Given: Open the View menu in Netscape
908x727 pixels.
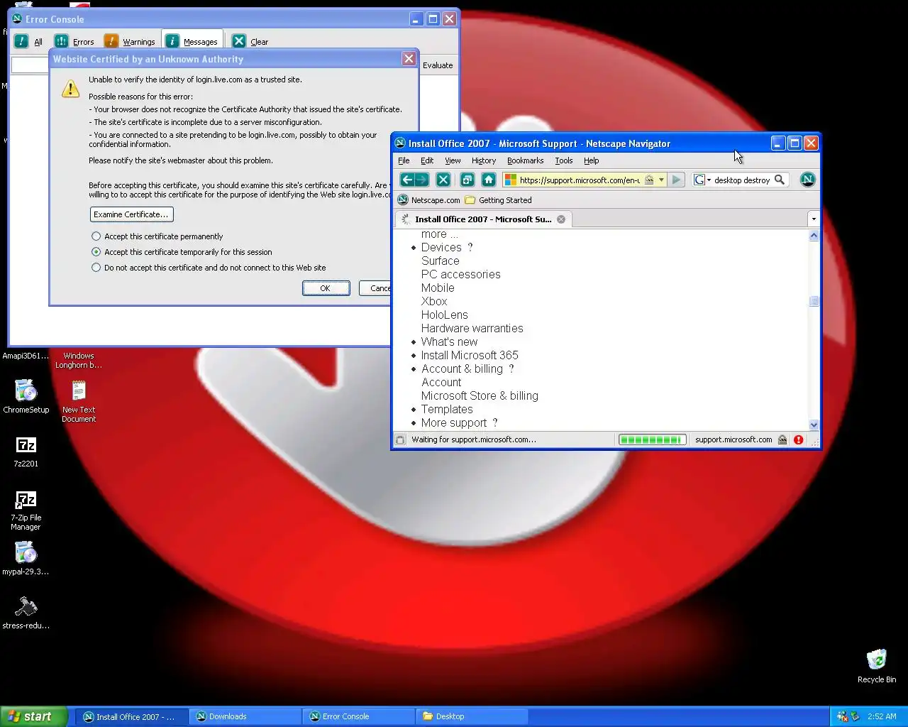Looking at the screenshot, I should (x=453, y=160).
